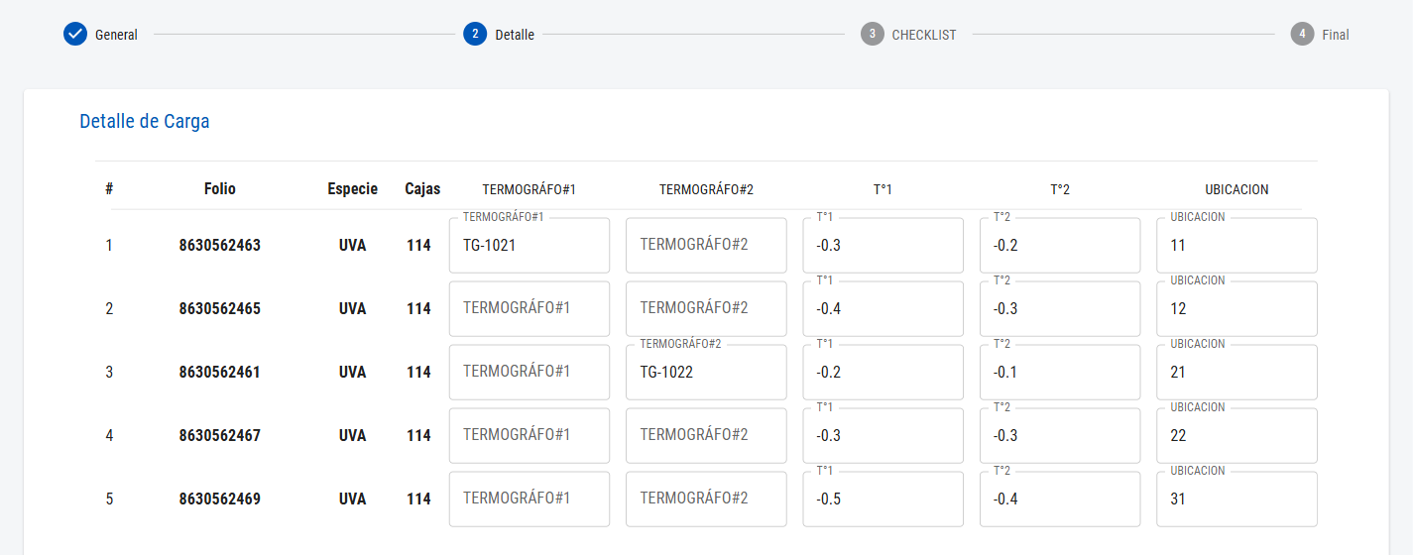Image resolution: width=1413 pixels, height=555 pixels.
Task: Open the CHECKLIST step number icon
Action: pyautogui.click(x=873, y=35)
